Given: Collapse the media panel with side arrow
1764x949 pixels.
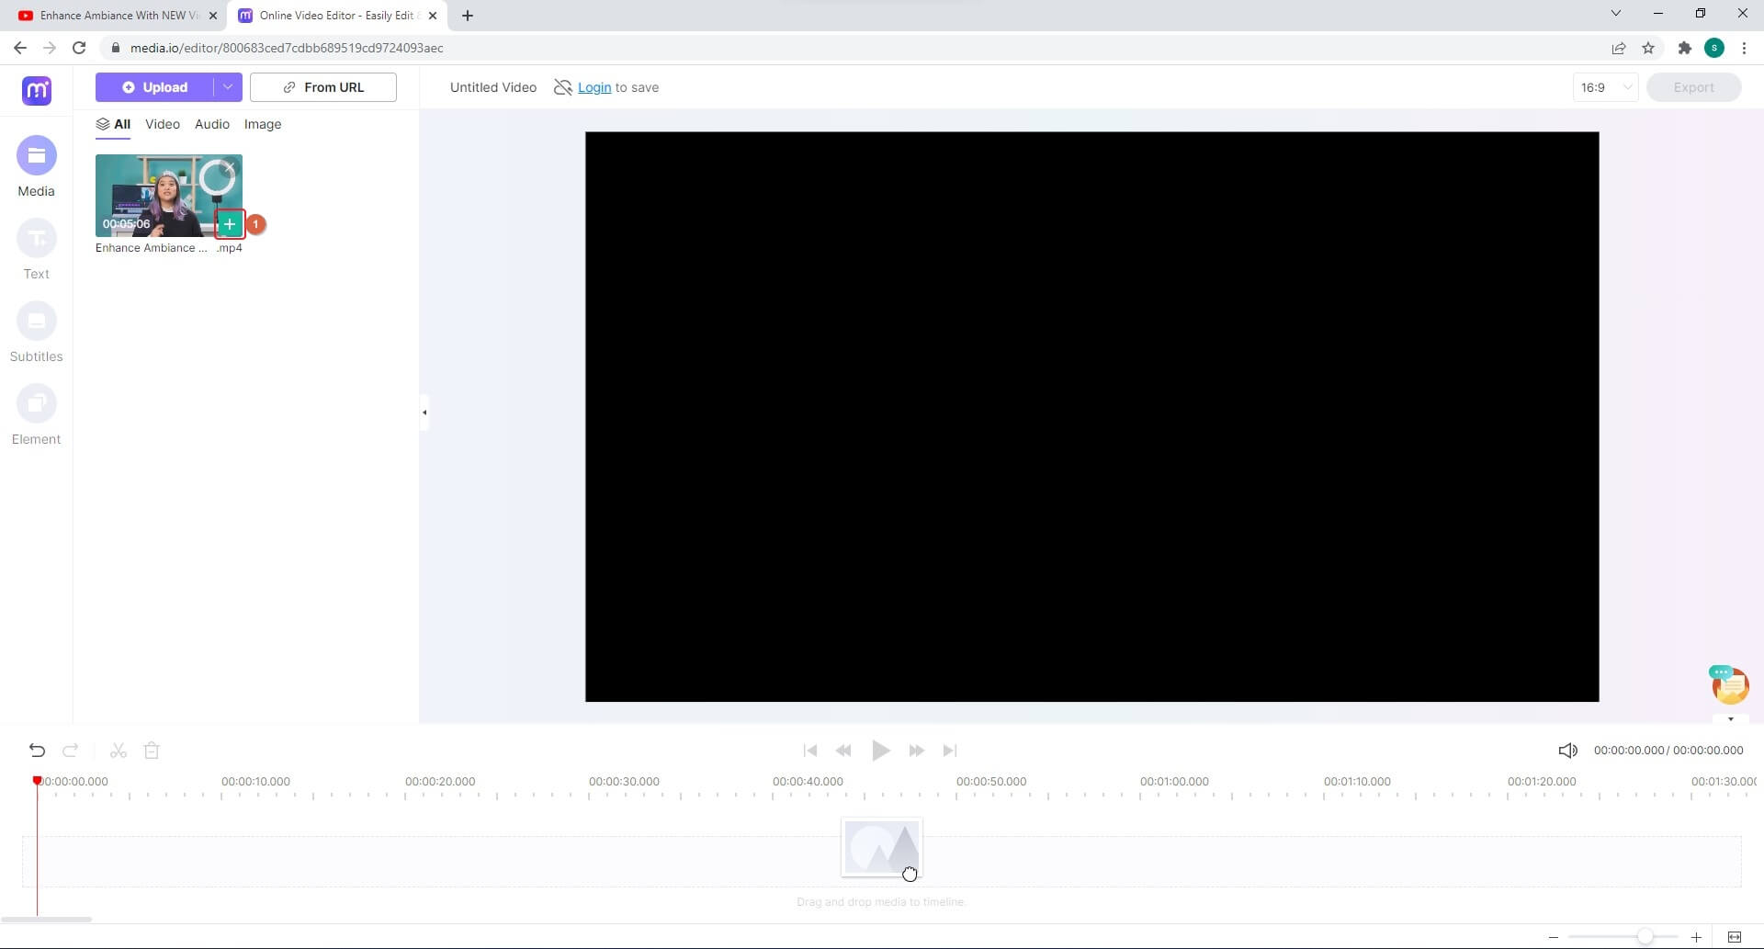Looking at the screenshot, I should [424, 412].
